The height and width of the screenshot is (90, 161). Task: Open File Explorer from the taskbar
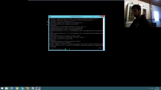tap(7, 88)
